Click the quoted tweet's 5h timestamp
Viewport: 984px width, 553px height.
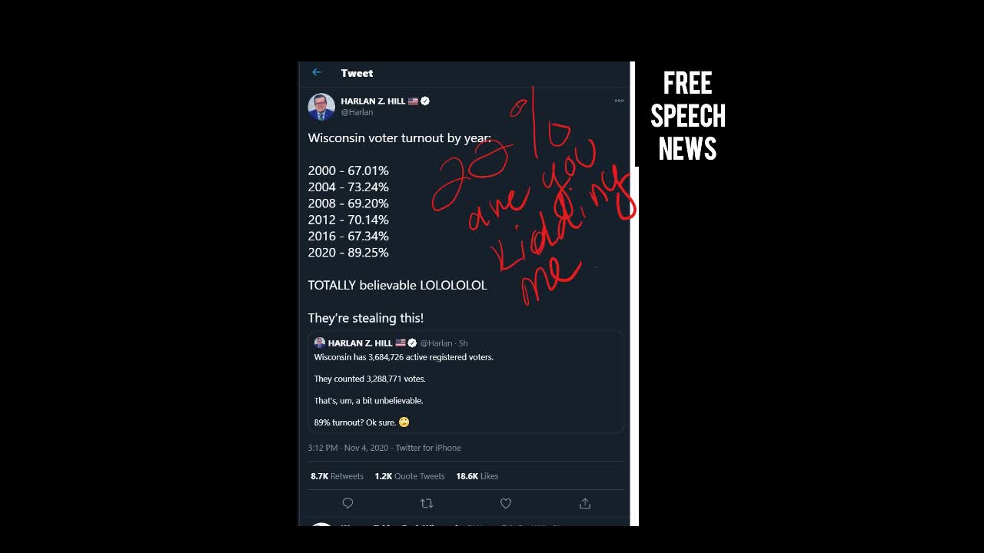(x=464, y=343)
